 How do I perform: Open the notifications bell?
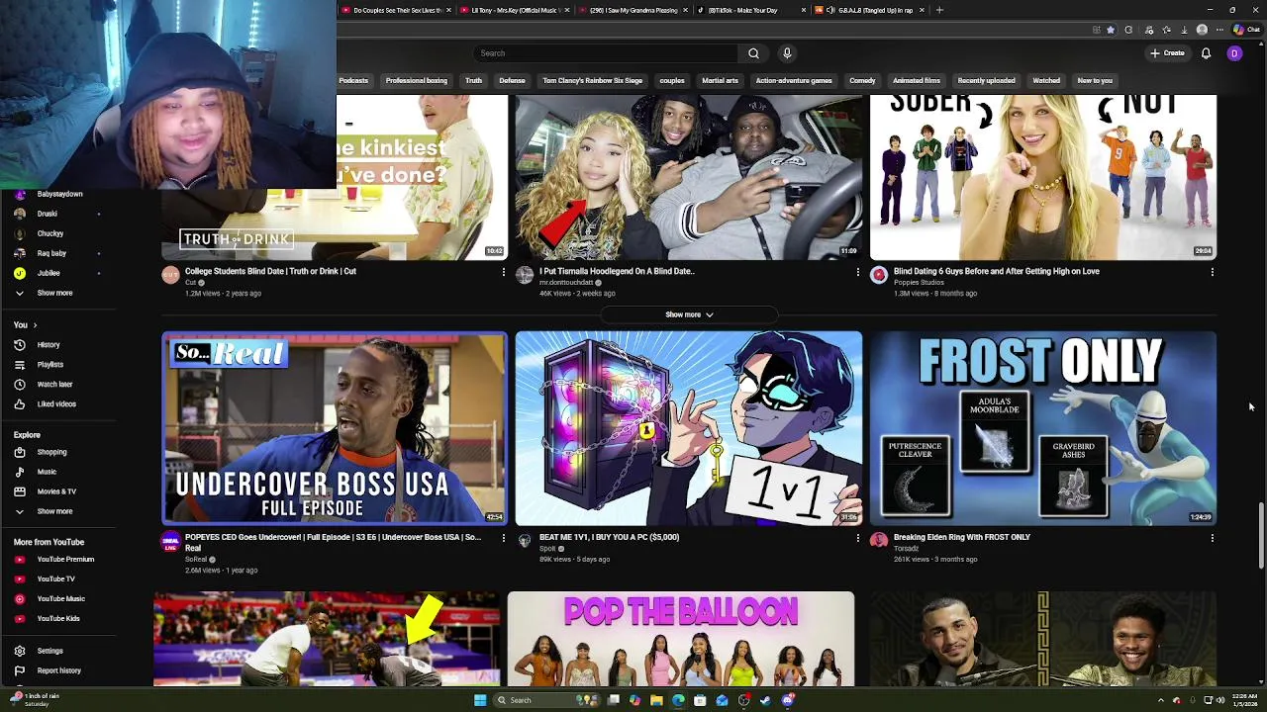(x=1206, y=53)
